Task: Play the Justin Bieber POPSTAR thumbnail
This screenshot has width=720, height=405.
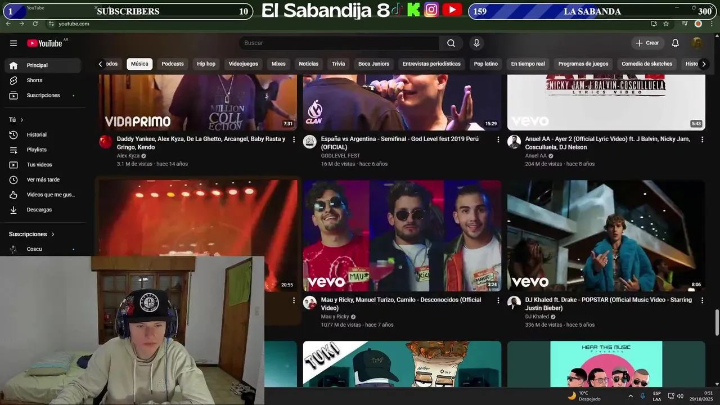Action: [606, 236]
